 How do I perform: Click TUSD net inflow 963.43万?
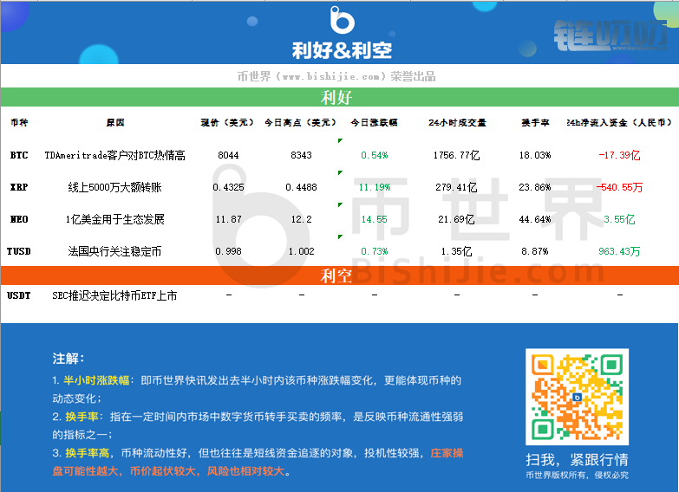(x=620, y=251)
